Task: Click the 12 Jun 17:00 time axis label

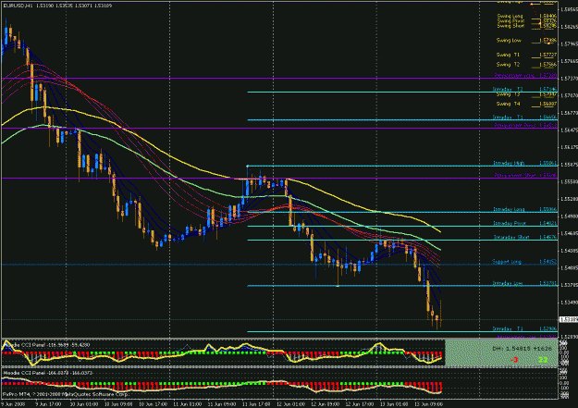Action: [x=360, y=404]
